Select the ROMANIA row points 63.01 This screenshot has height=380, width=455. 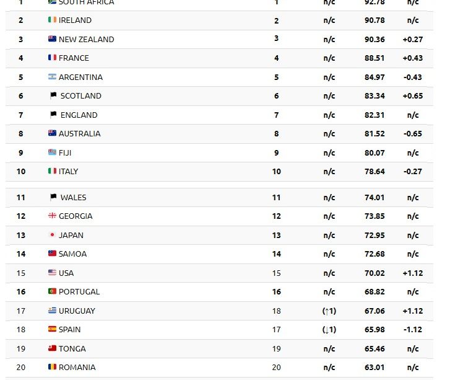(375, 367)
